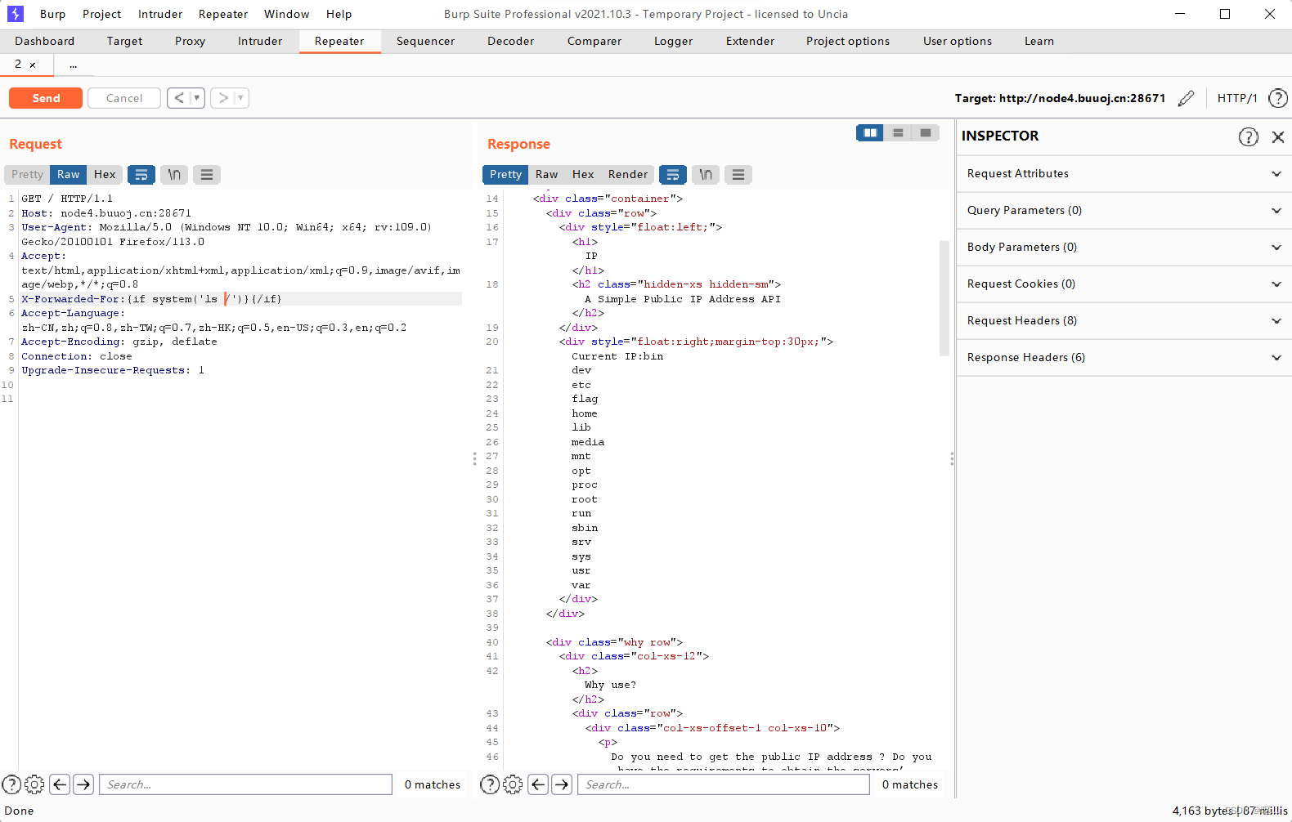Switch Request view to Hex
1292x822 pixels.
[105, 174]
